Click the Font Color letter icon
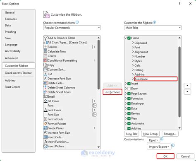The image size is (196, 161). tap(45, 110)
